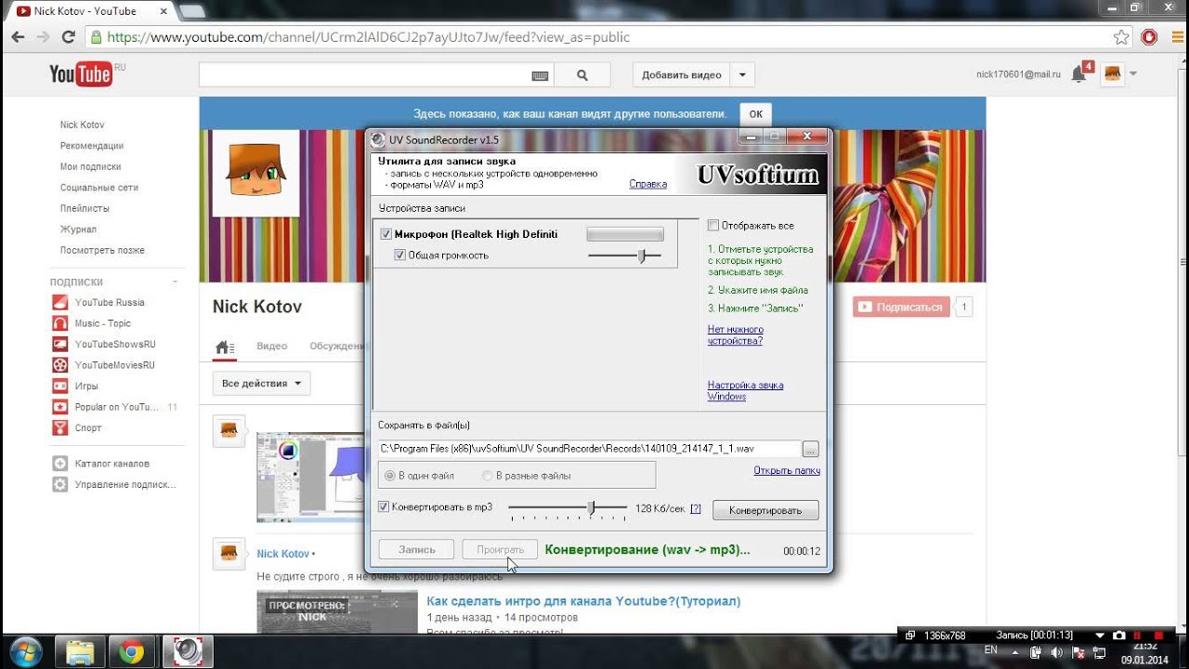Enable the Отображать все checkbox
The image size is (1189, 669).
point(713,225)
